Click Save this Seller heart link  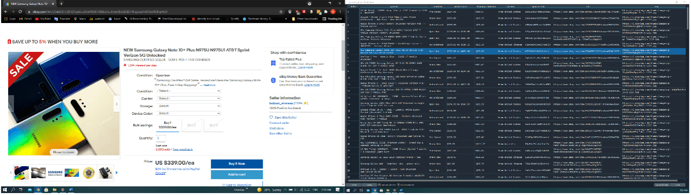283,117
